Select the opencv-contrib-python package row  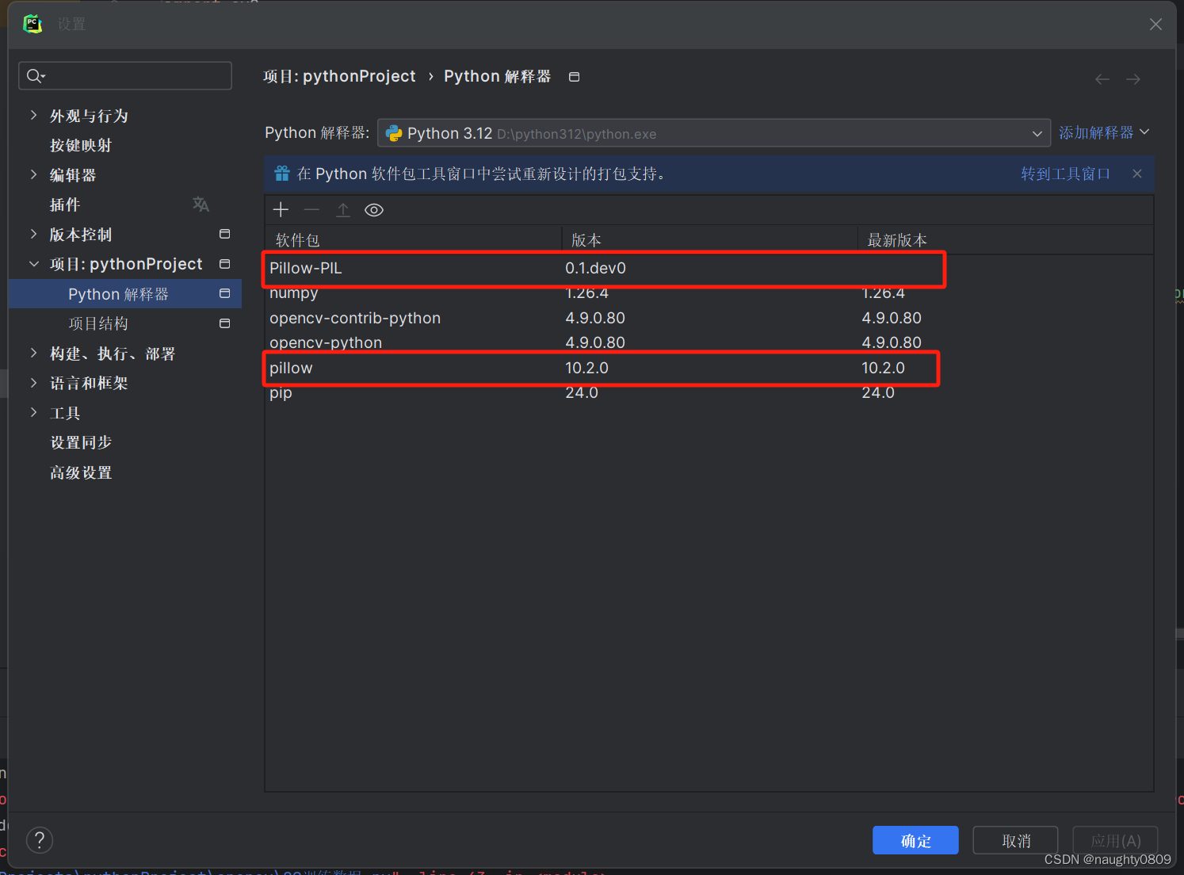pyautogui.click(x=709, y=318)
